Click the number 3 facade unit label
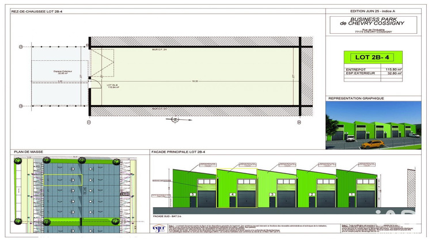Image resolution: width=432 pixels, height=241 pixels. [272, 195]
